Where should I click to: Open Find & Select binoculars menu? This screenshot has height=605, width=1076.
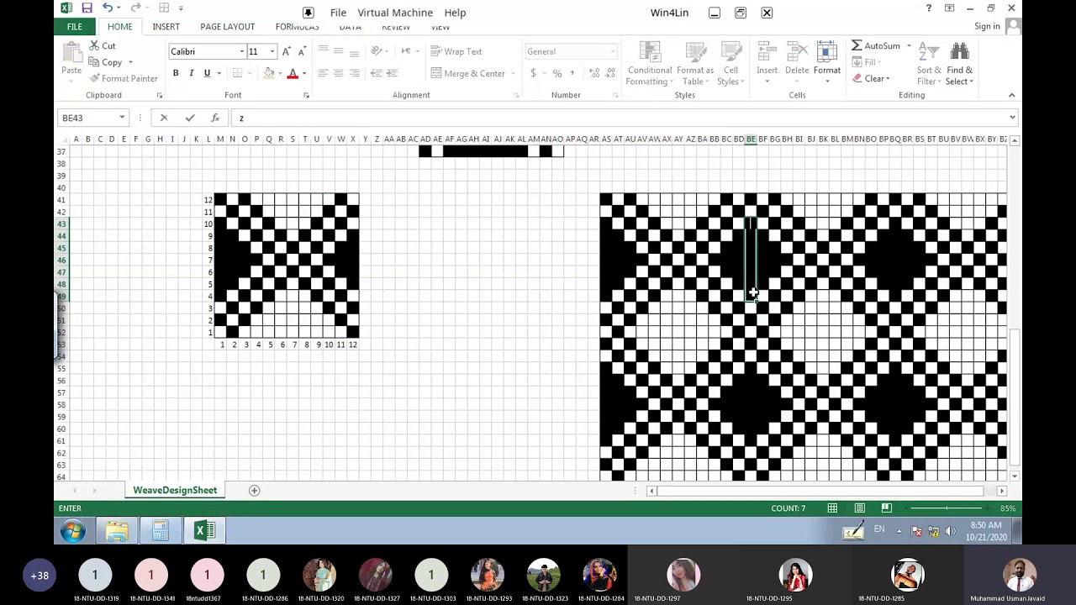959,64
